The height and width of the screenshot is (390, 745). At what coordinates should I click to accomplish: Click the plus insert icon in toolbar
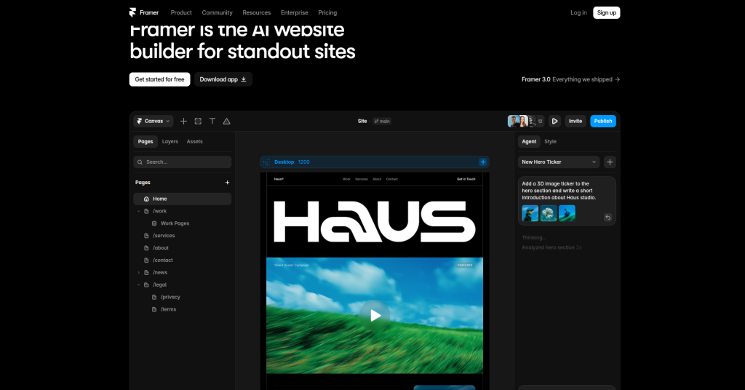pos(183,121)
